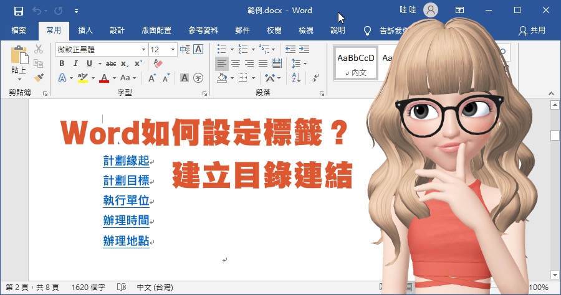561x295 pixels.
Task: Follow the 計劃緣起 link
Action: (x=126, y=161)
